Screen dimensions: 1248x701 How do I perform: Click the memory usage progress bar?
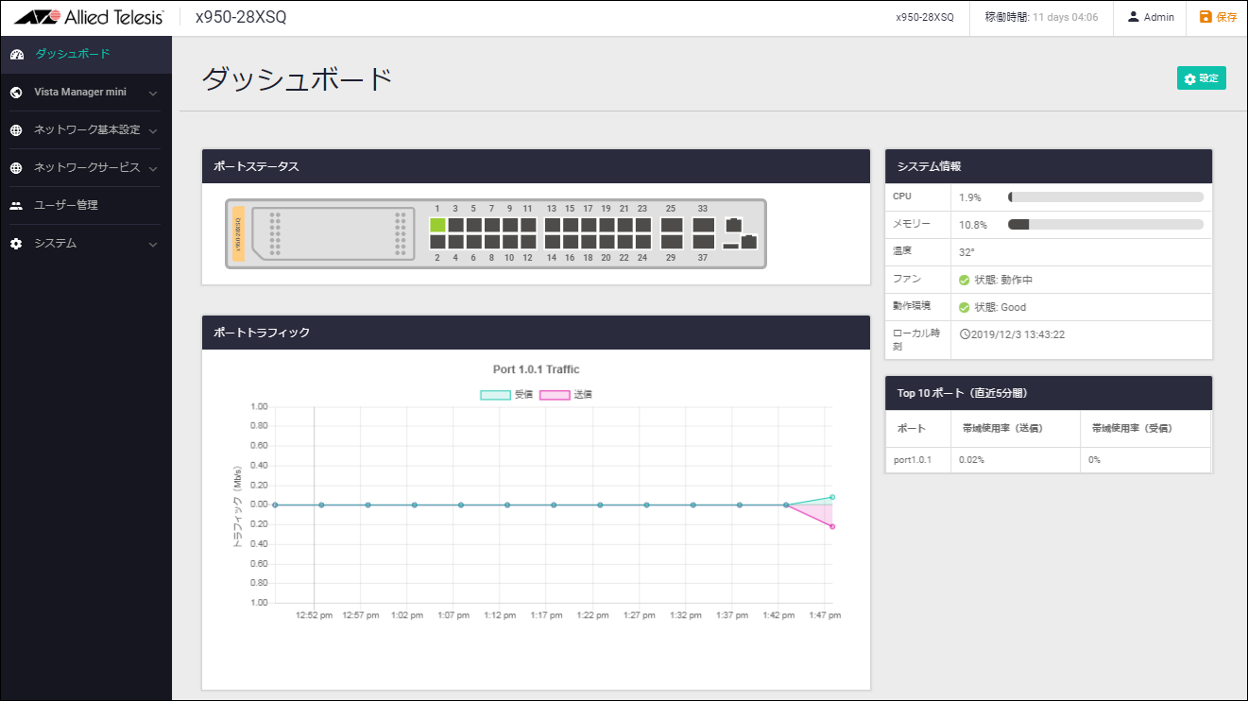click(1105, 225)
